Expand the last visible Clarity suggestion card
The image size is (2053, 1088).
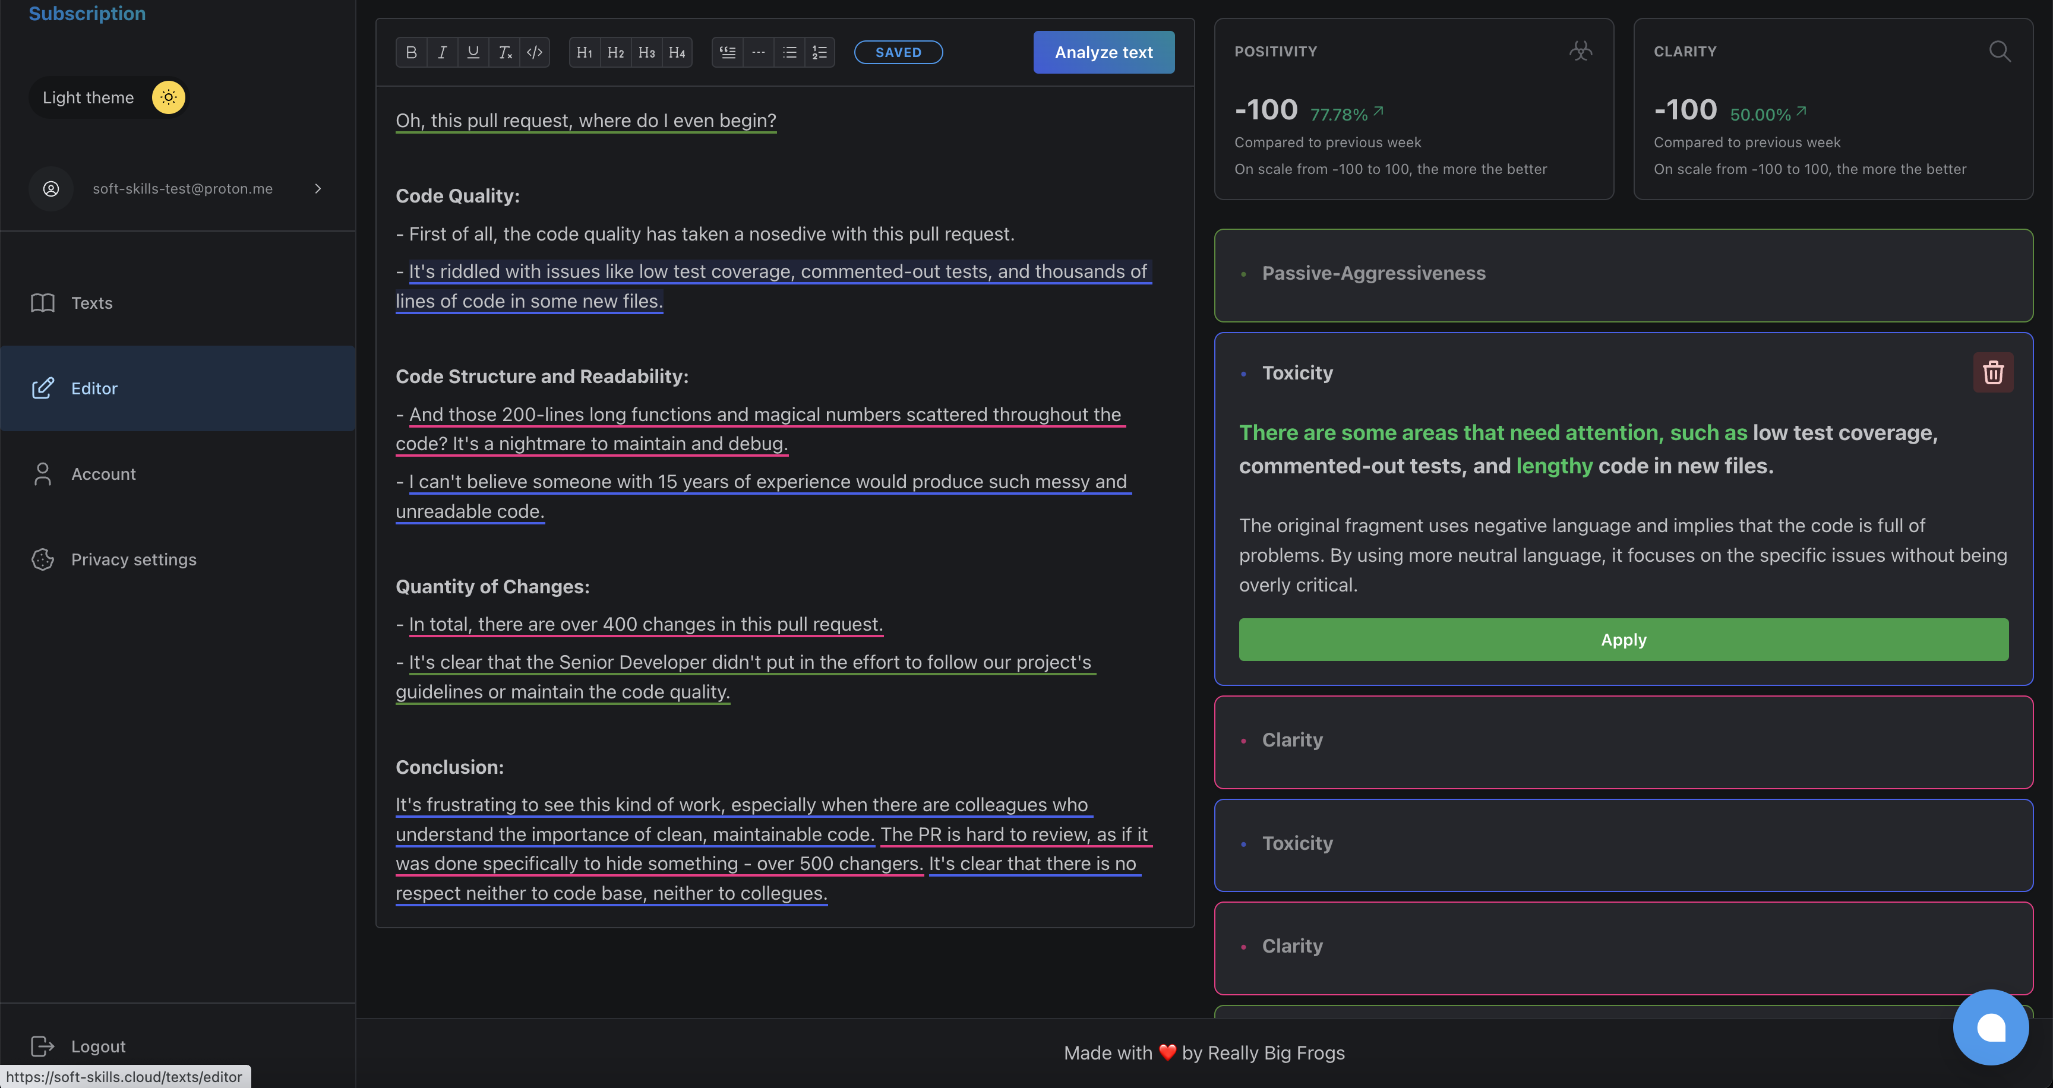pyautogui.click(x=1624, y=948)
